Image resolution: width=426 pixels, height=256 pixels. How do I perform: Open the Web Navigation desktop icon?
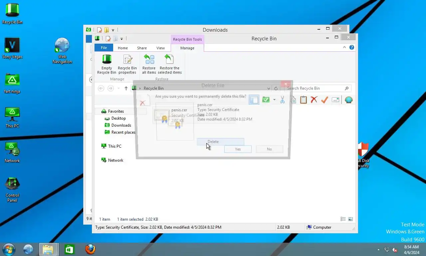click(x=62, y=51)
